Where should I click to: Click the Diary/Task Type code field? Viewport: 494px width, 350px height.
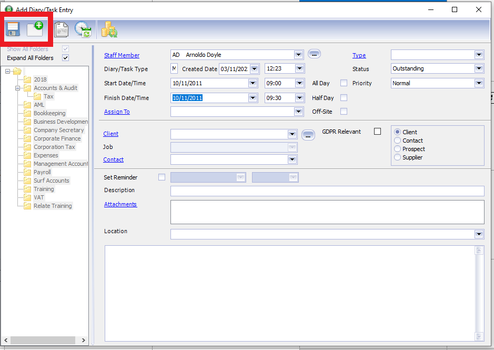tap(174, 68)
